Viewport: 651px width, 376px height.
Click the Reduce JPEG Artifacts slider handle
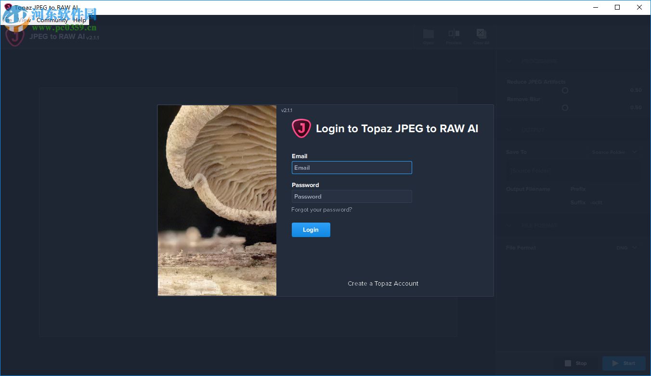(565, 90)
